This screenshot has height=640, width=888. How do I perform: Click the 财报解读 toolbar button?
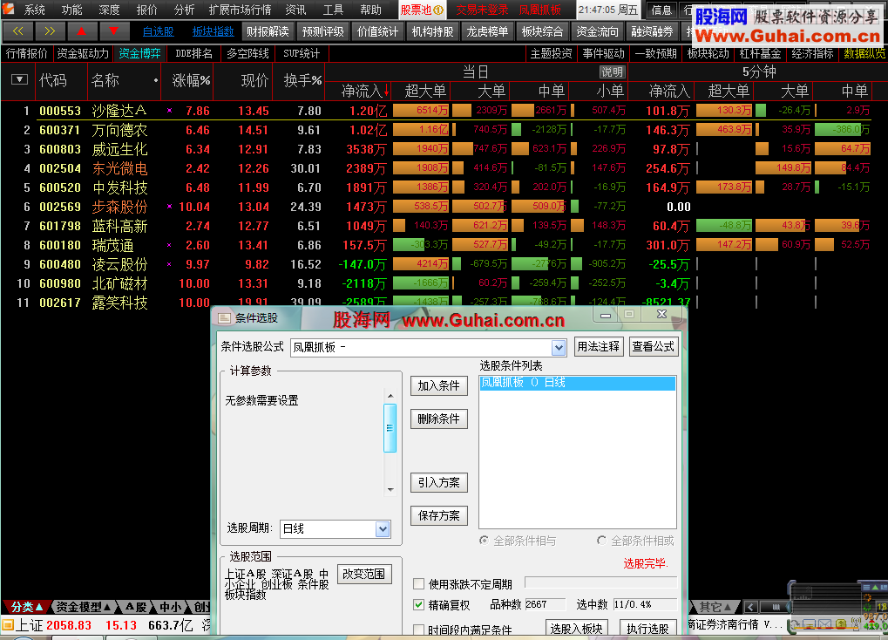[x=268, y=31]
